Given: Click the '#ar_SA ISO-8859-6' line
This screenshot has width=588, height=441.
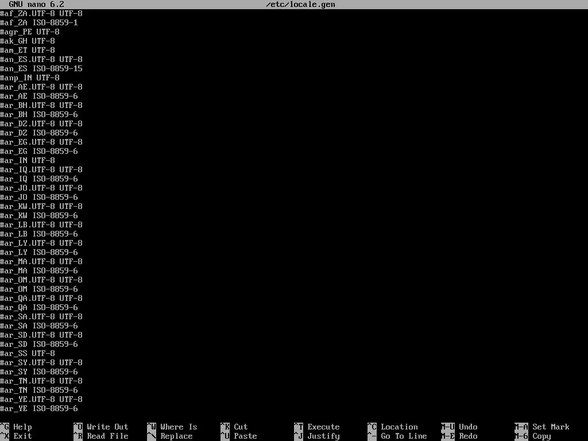Looking at the screenshot, I should click(x=39, y=326).
